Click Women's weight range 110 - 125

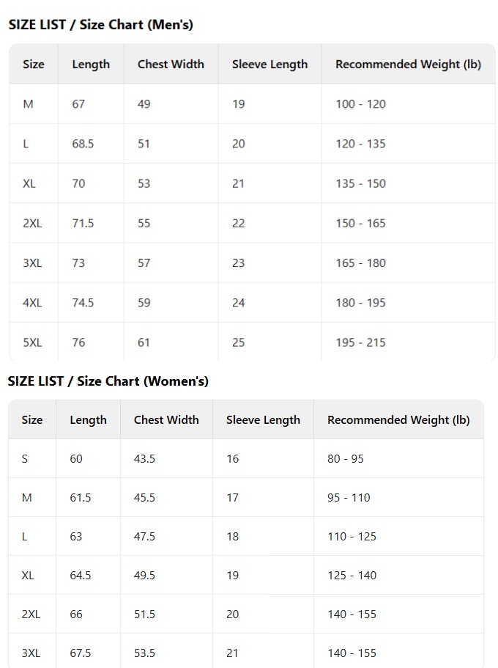[352, 537]
